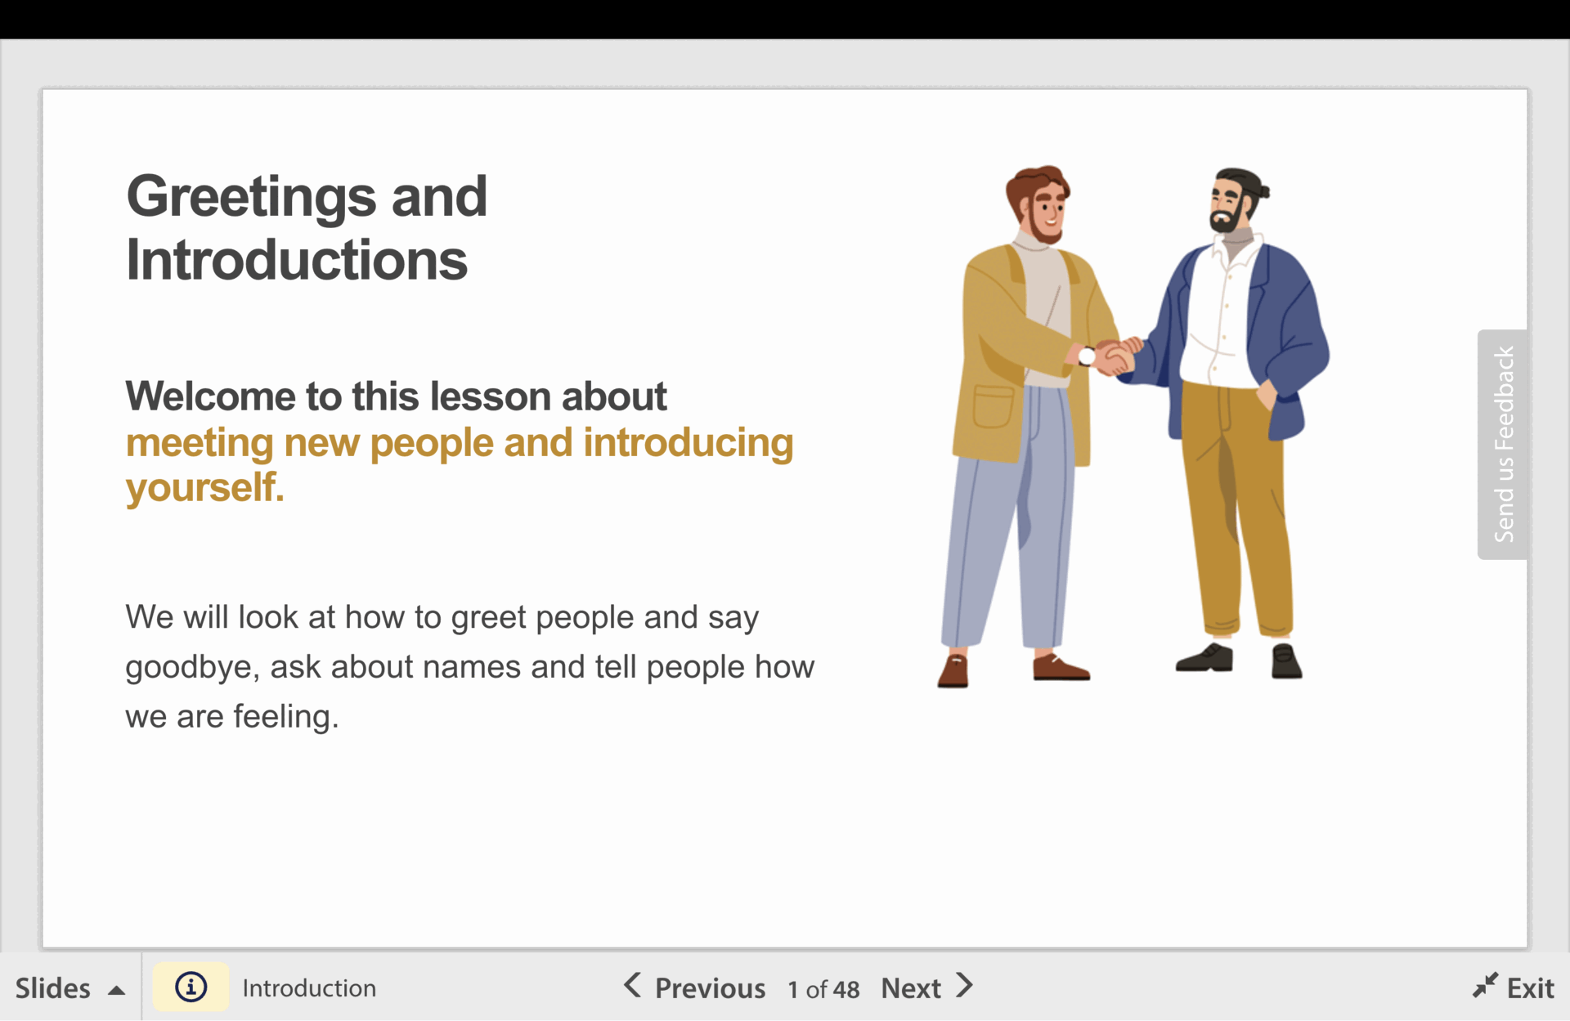The width and height of the screenshot is (1570, 1021).
Task: Open the Send us Feedback tab
Action: (x=1503, y=444)
